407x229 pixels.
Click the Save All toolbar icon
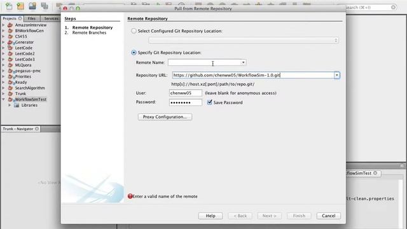tap(45, 6)
